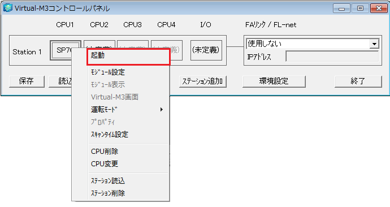Open the FAリンク 使用しない dropdown
The width and height of the screenshot is (390, 207).
pyautogui.click(x=374, y=44)
